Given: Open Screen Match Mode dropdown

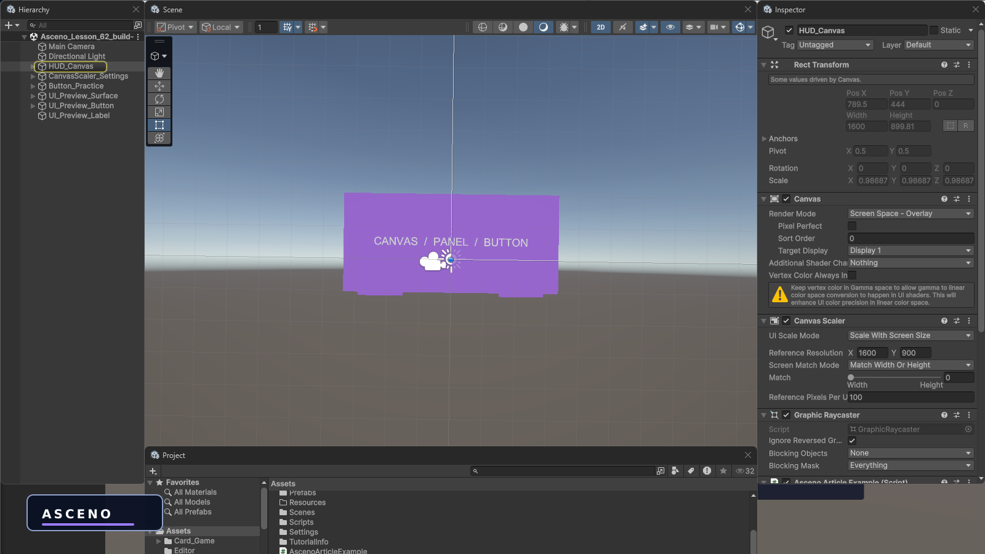Looking at the screenshot, I should tap(911, 365).
